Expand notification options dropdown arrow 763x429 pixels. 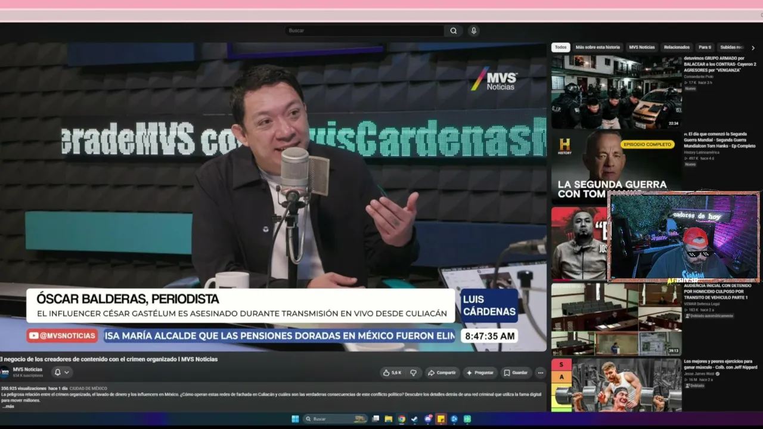(x=66, y=372)
